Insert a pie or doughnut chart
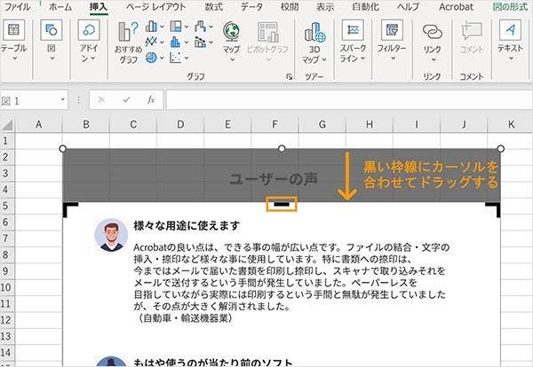This screenshot has height=367, width=533. (151, 58)
